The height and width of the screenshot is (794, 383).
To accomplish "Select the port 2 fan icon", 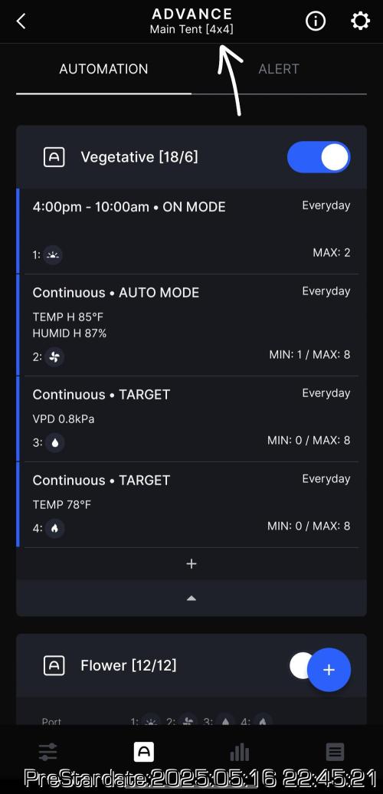I will pyautogui.click(x=54, y=357).
